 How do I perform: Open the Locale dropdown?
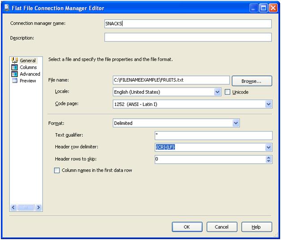[217, 92]
